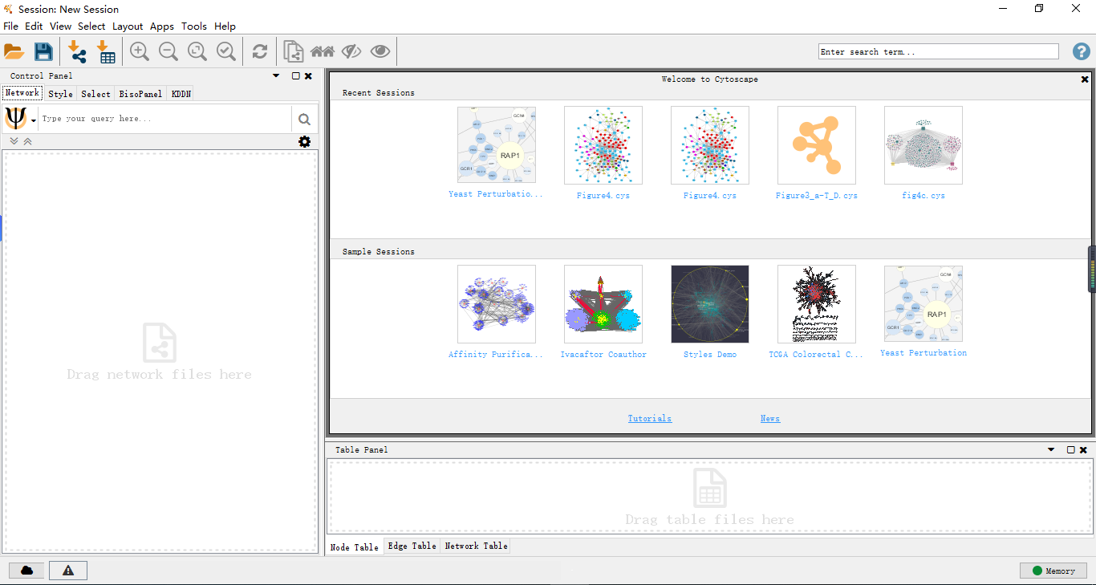Screen dimensions: 1096x585
Task: Click the Ivacaftor Coauthor label link
Action: click(x=603, y=355)
